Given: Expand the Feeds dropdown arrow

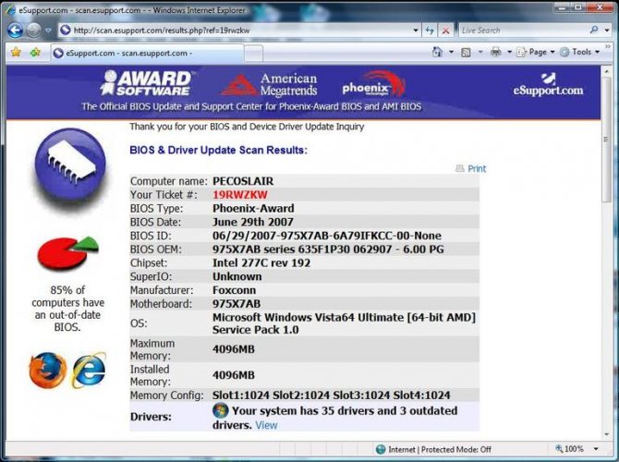Looking at the screenshot, I should (x=480, y=52).
